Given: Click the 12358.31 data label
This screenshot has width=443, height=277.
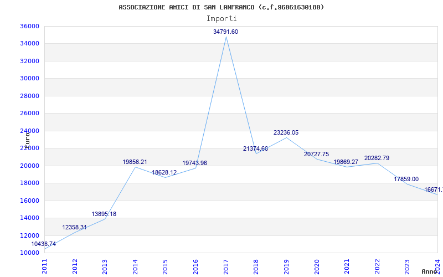Looking at the screenshot, I should (75, 227).
